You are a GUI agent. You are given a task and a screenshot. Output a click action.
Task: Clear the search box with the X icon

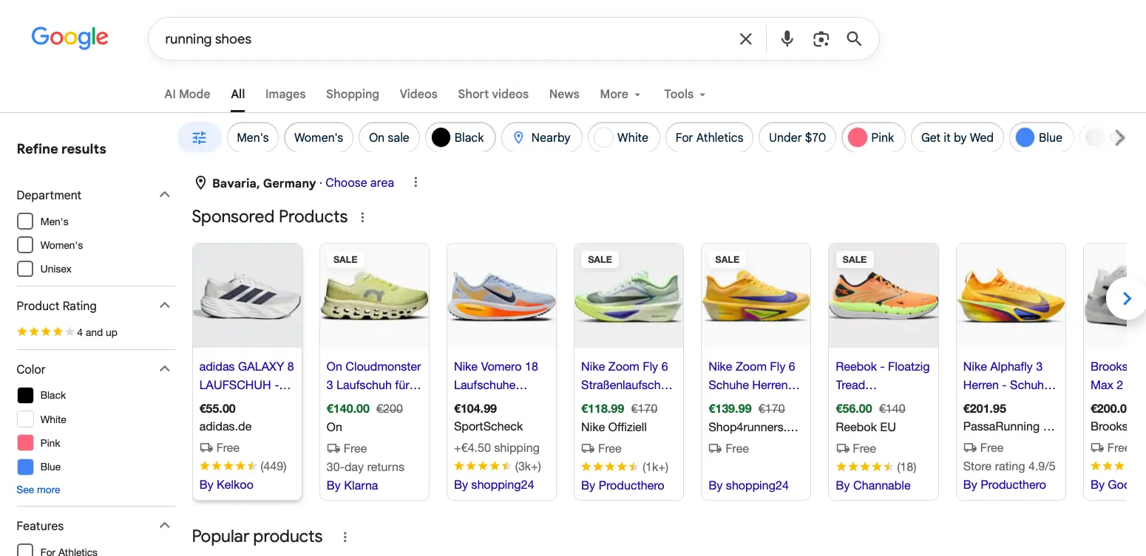(746, 39)
